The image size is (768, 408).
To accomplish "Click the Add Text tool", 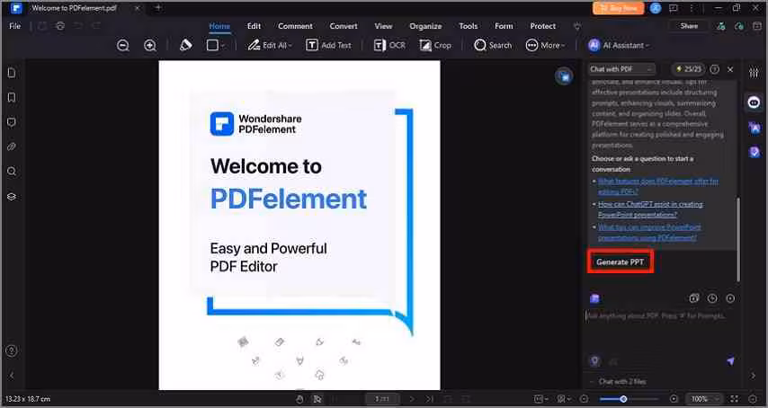I will 328,45.
